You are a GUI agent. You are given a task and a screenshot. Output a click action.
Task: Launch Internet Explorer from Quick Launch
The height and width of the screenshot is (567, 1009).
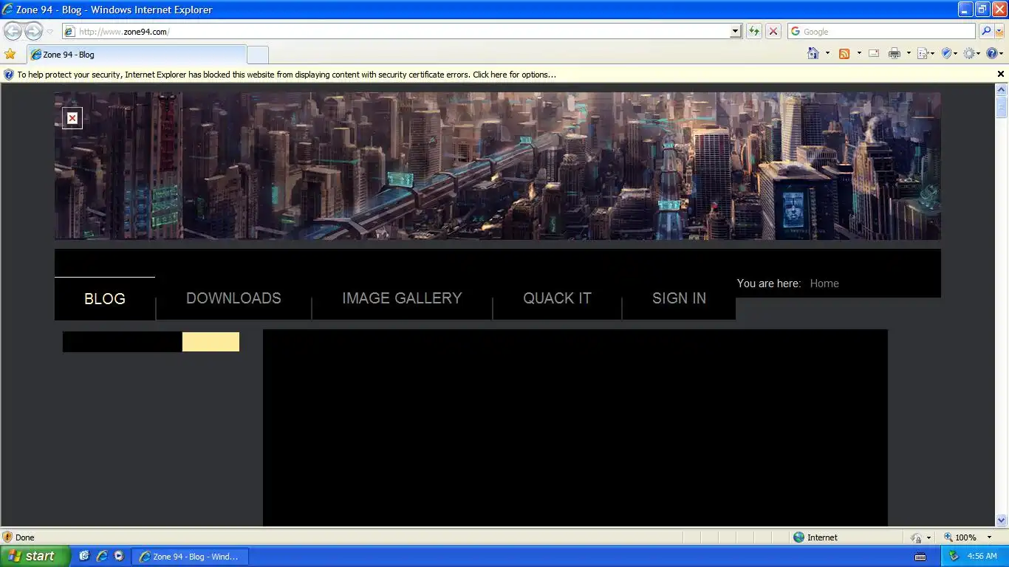click(x=102, y=556)
